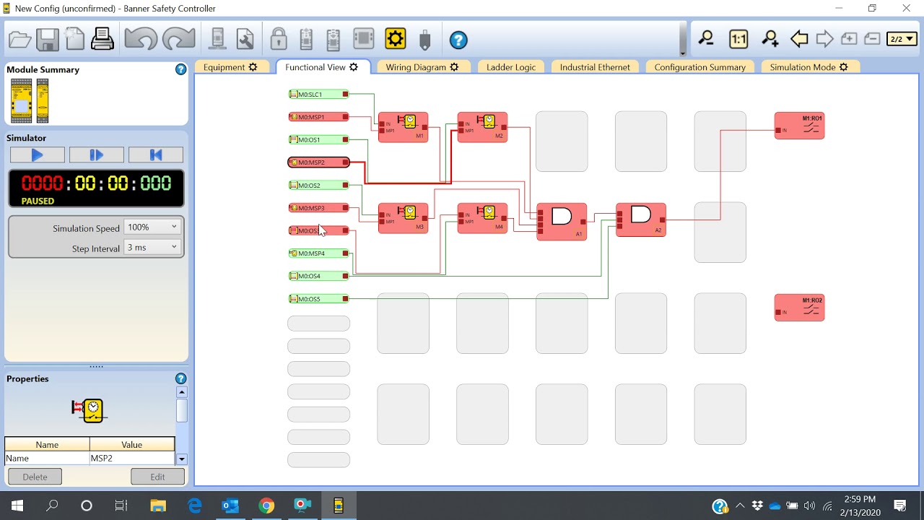Toggle the M0:MSP1 input
The image size is (924, 520).
pos(318,117)
